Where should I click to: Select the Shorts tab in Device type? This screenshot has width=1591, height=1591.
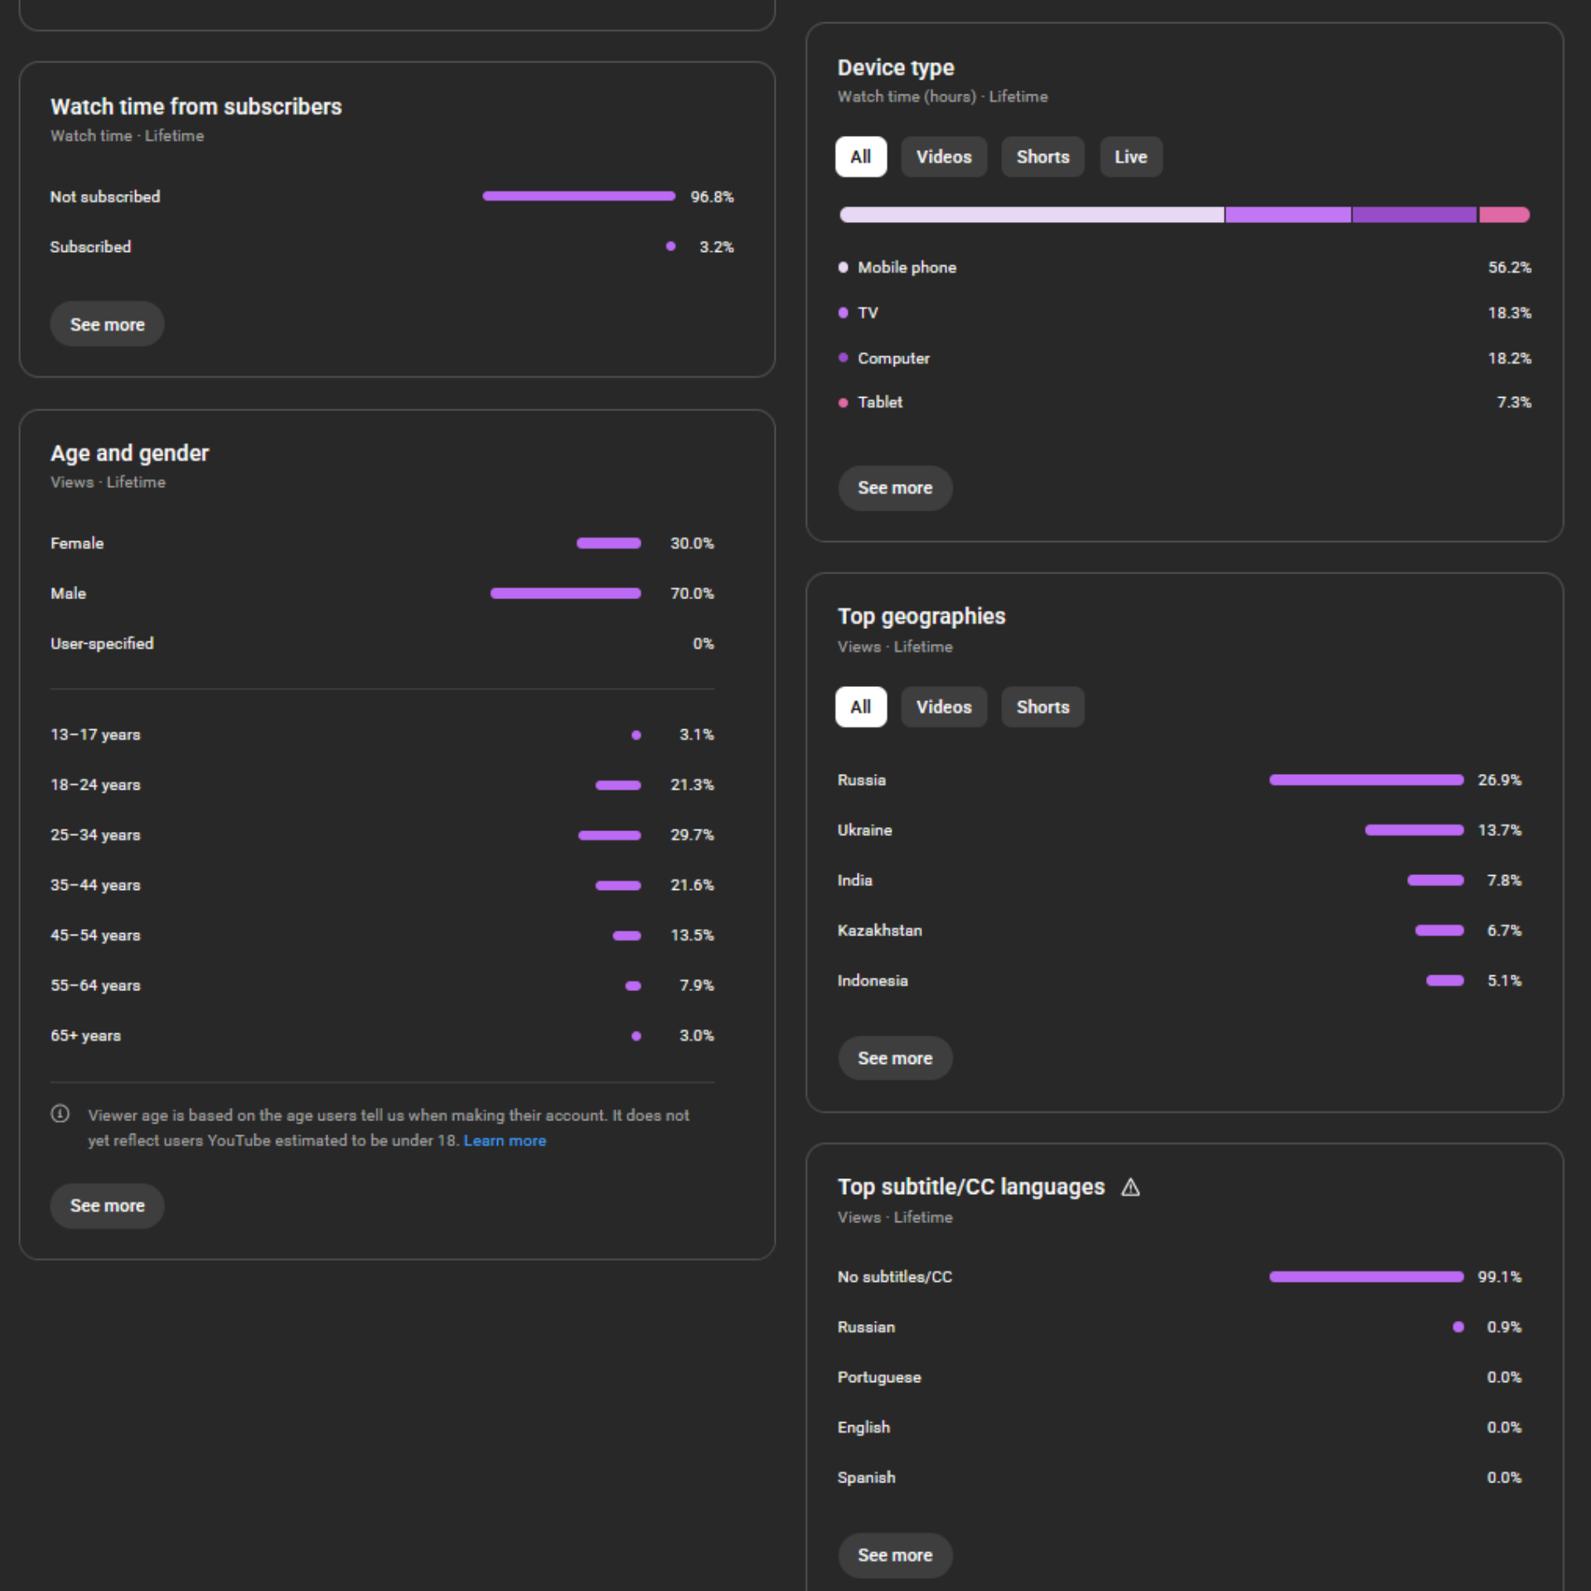[1042, 157]
